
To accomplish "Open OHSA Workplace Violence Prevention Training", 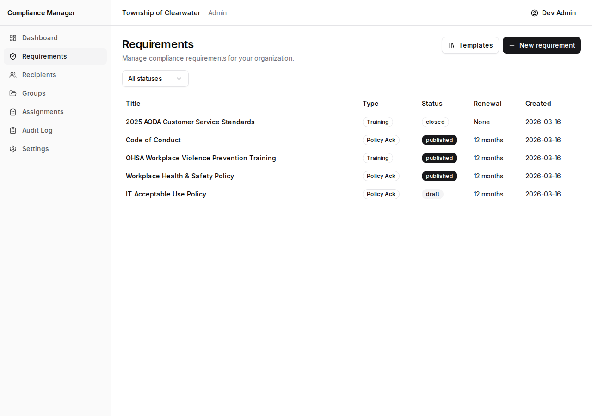I will (x=201, y=158).
